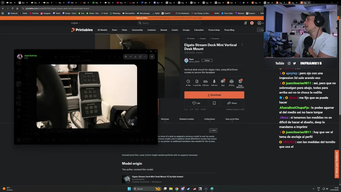Open the ChatGPT bookmark
This screenshot has width=341, height=192.
pyautogui.click(x=166, y=13)
